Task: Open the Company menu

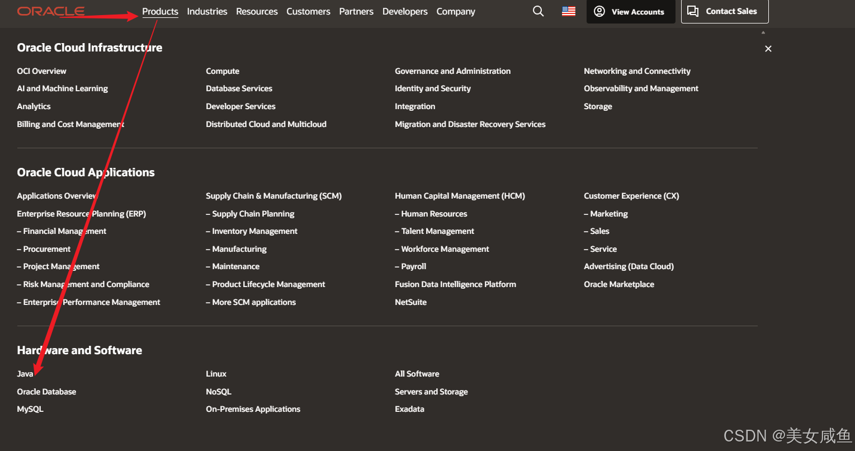Action: pos(456,11)
